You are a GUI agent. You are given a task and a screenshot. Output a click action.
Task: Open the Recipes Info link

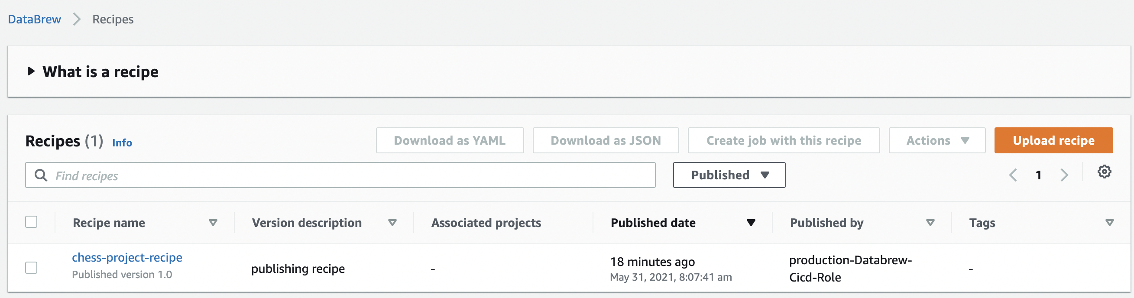[x=122, y=143]
